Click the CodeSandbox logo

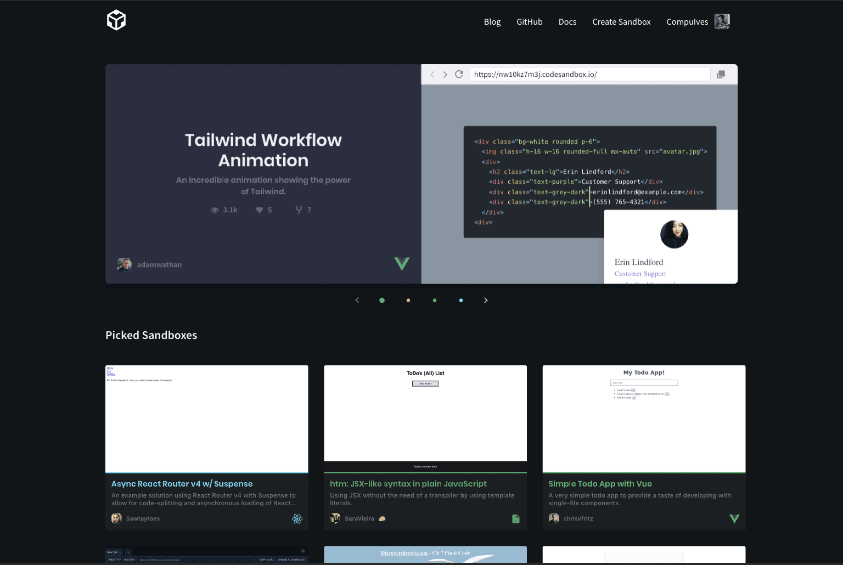click(116, 20)
